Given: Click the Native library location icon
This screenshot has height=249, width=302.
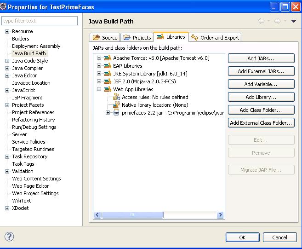Looking at the screenshot, I should tap(116, 105).
